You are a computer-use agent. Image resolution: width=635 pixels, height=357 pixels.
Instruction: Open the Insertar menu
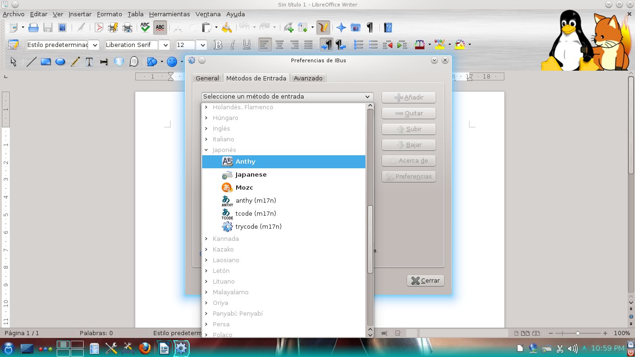(x=80, y=14)
